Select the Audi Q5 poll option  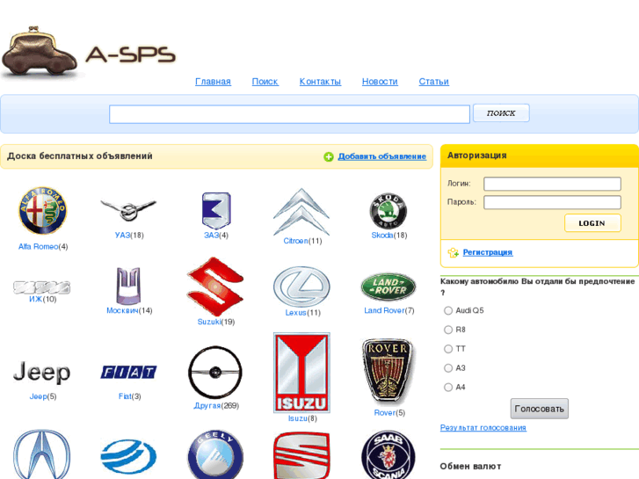coord(448,310)
